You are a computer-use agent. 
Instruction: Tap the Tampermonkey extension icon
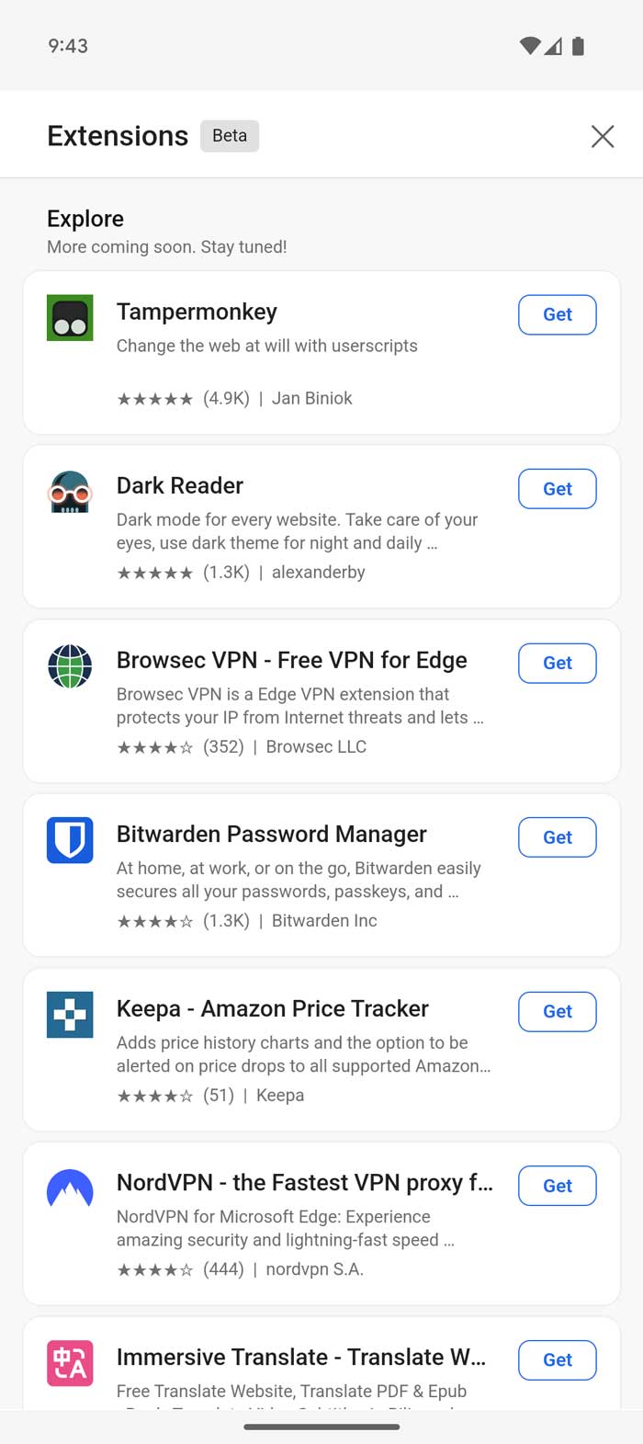coord(70,318)
